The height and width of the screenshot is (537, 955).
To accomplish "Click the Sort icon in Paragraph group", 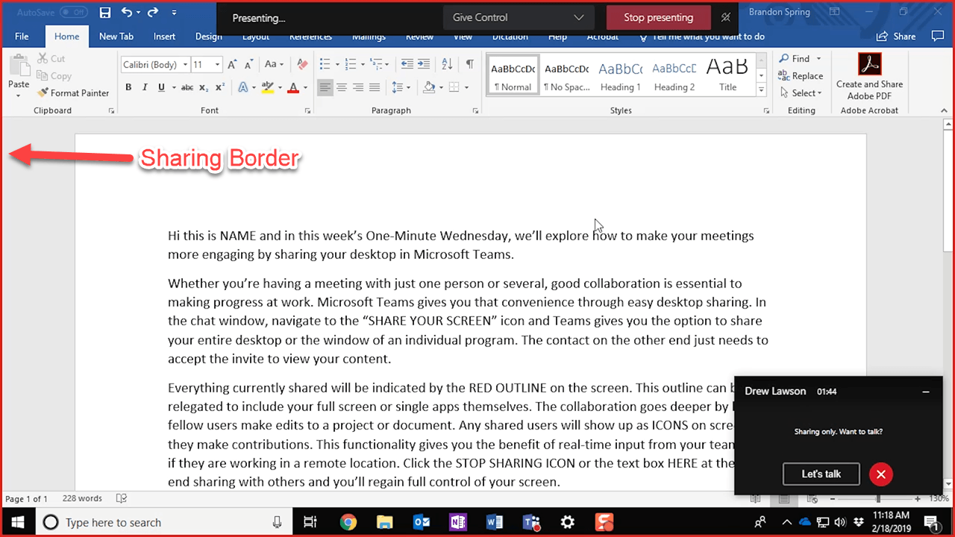I will pyautogui.click(x=447, y=64).
